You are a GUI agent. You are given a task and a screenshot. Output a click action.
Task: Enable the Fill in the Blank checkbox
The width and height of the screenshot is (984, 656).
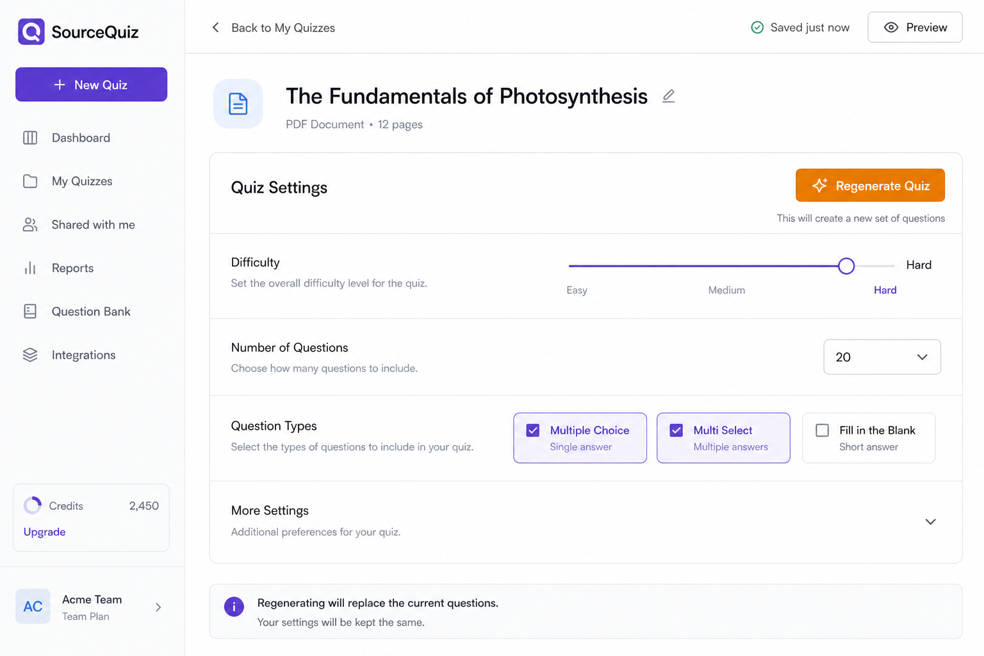(823, 430)
